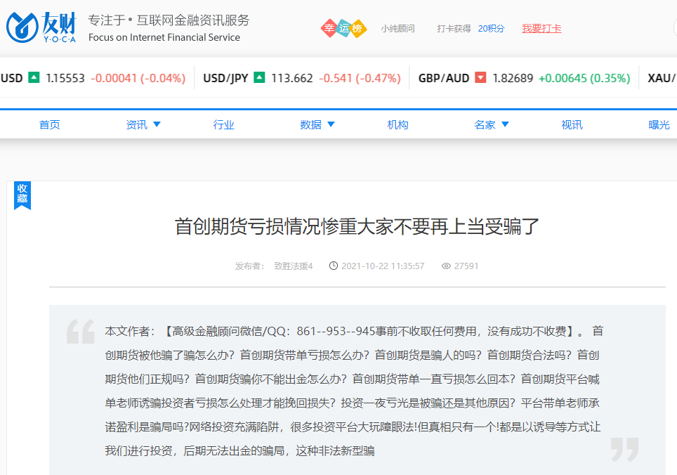Click the green up arrow beside 1.15553

coord(34,78)
